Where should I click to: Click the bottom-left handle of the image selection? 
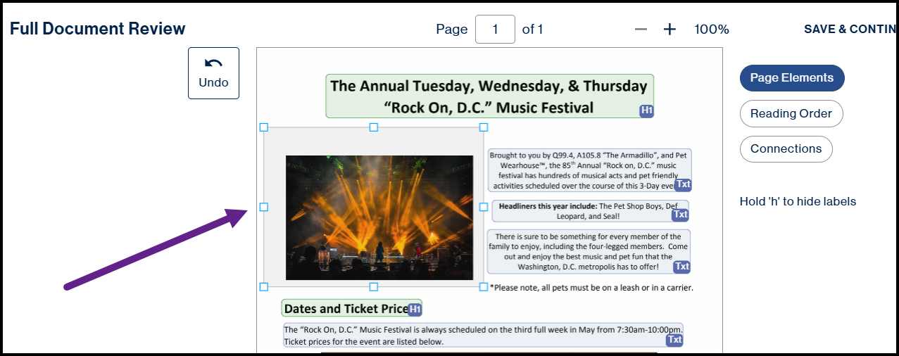pyautogui.click(x=264, y=286)
